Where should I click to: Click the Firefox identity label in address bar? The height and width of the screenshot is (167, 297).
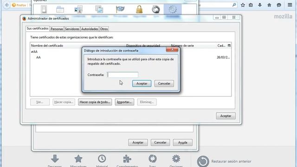(19, 5)
